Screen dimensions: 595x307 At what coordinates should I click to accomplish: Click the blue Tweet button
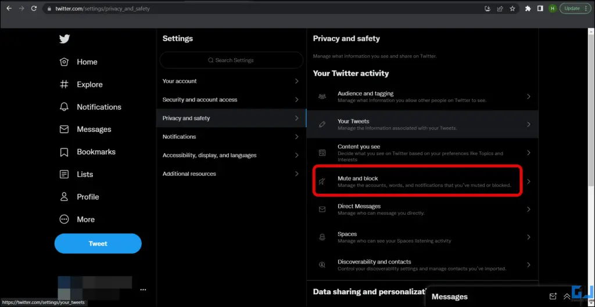coord(98,243)
